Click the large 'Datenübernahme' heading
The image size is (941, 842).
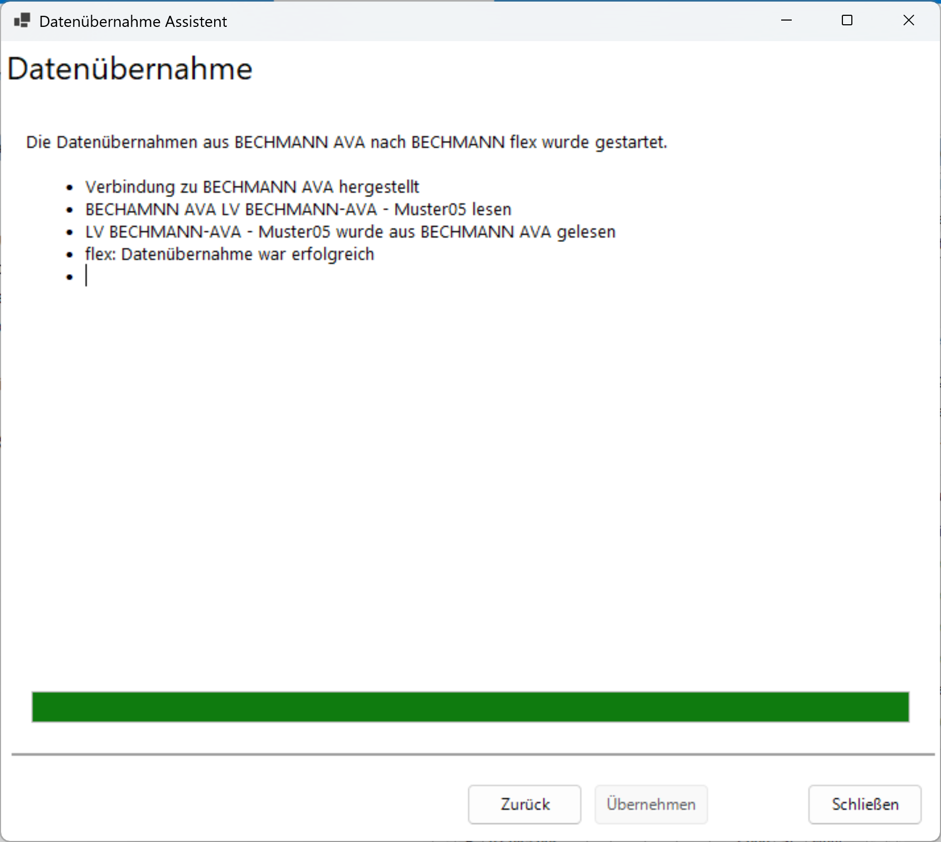tap(130, 69)
